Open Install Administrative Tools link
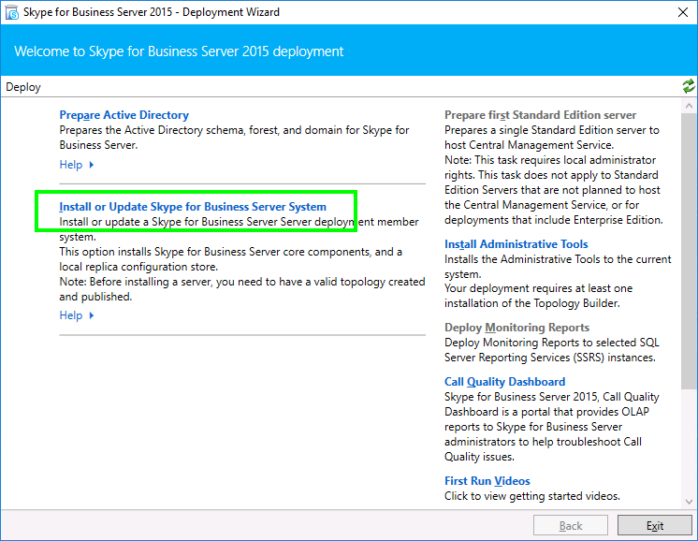This screenshot has height=541, width=698. [x=516, y=244]
